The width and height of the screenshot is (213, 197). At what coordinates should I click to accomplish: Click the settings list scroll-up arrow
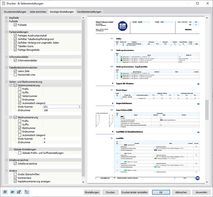(x=83, y=18)
